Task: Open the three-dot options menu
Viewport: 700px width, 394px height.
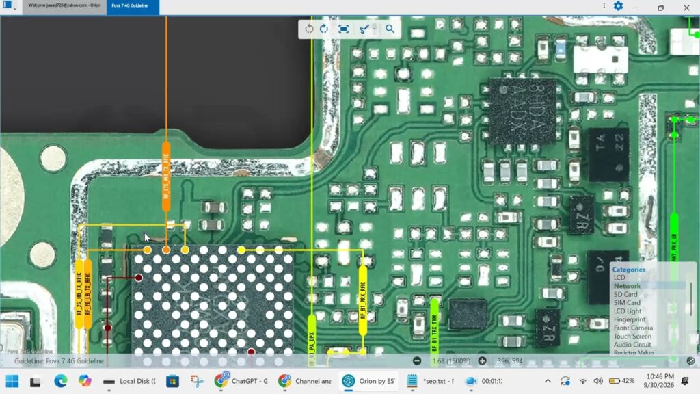Action: point(604,5)
